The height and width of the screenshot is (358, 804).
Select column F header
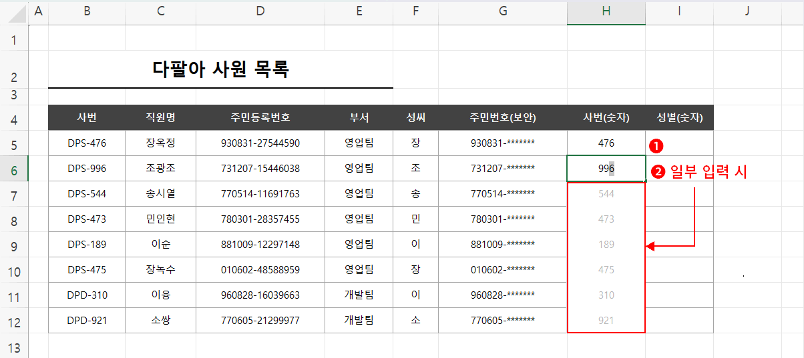pos(416,11)
